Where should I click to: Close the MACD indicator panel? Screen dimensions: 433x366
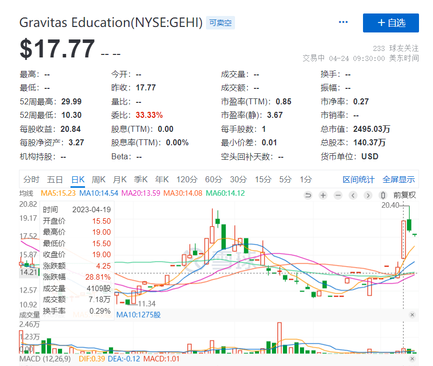[412, 359]
